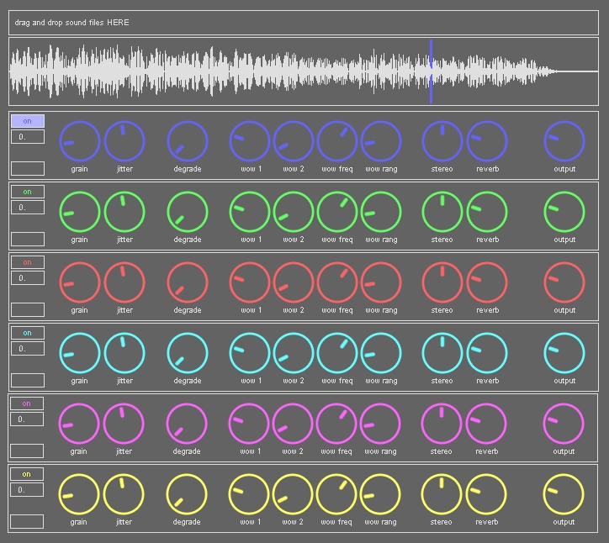Click the cyan reverb knob

coord(487,353)
